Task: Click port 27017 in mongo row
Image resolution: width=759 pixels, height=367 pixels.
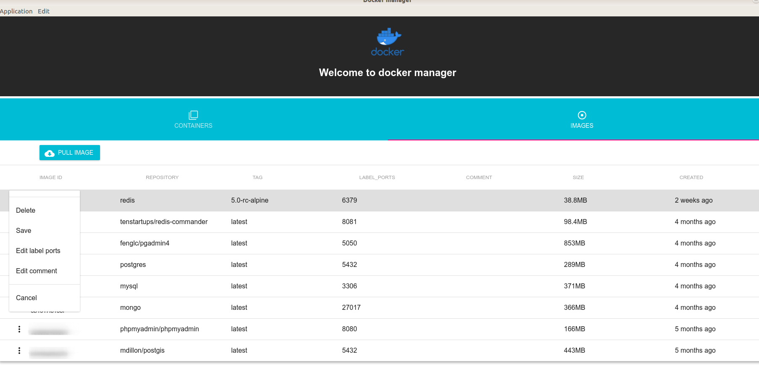Action: point(351,308)
